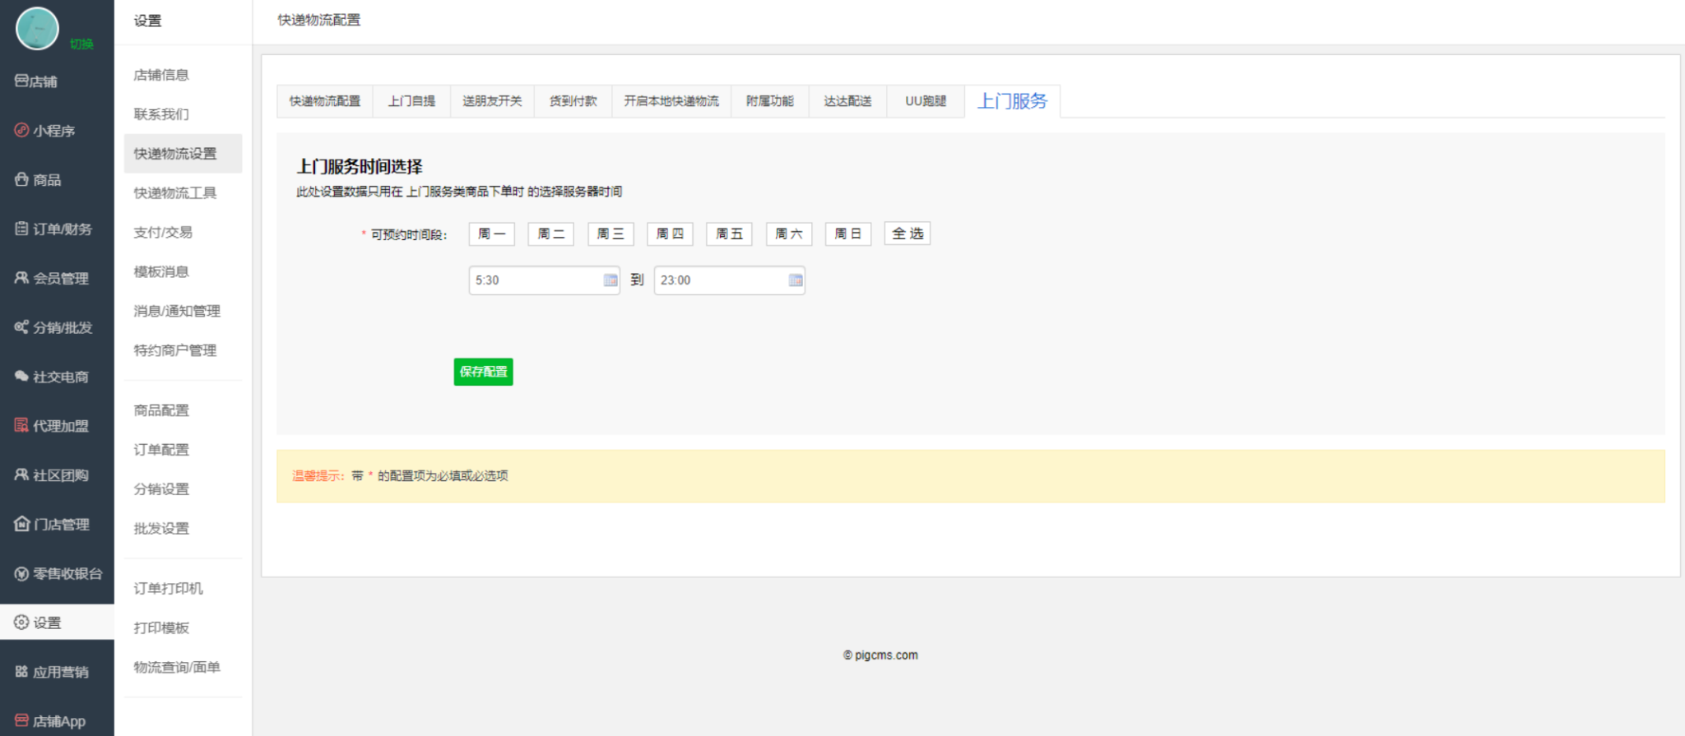Click the 23:00 end time field

tap(730, 280)
